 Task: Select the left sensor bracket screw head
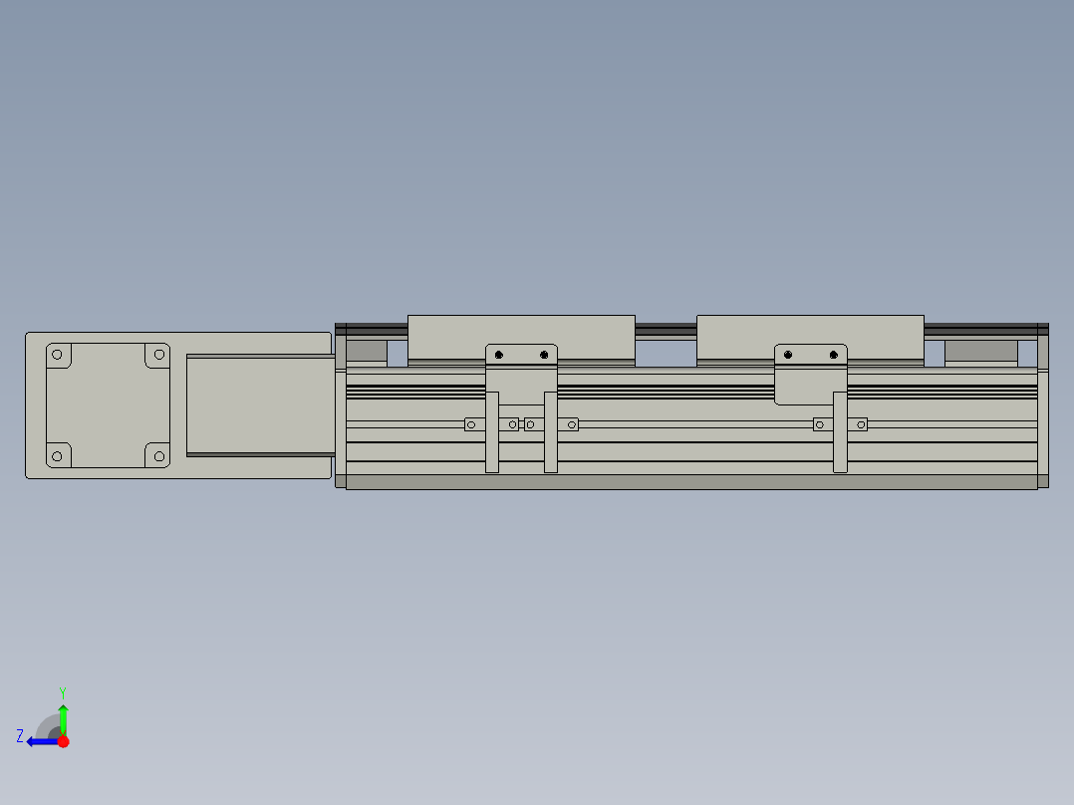coord(498,354)
